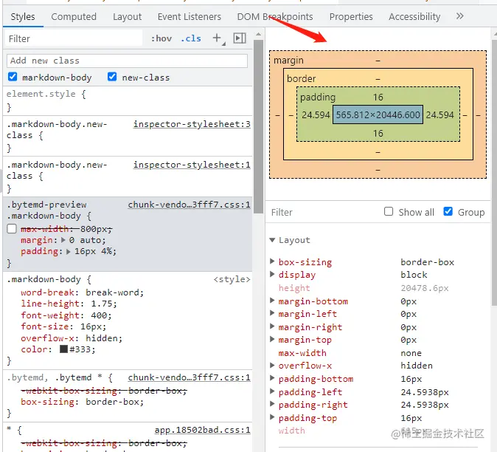Expand the box-sizing computed property
The image size is (497, 452).
(272, 261)
